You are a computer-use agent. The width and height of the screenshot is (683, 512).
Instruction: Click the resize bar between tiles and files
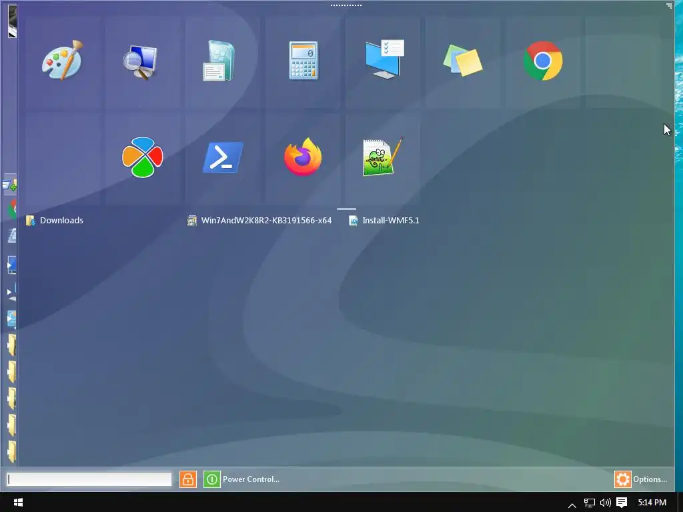(x=346, y=209)
